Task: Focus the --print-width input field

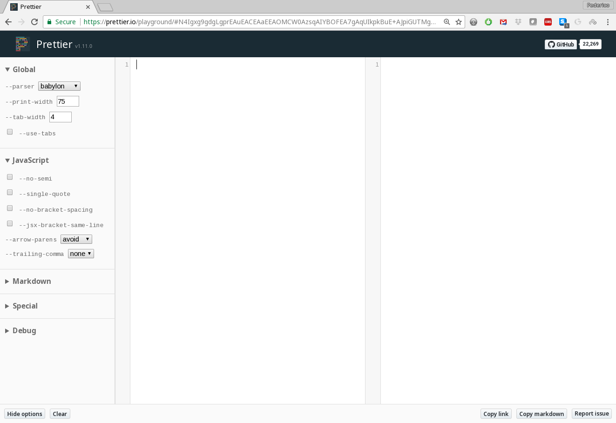Action: coord(68,101)
